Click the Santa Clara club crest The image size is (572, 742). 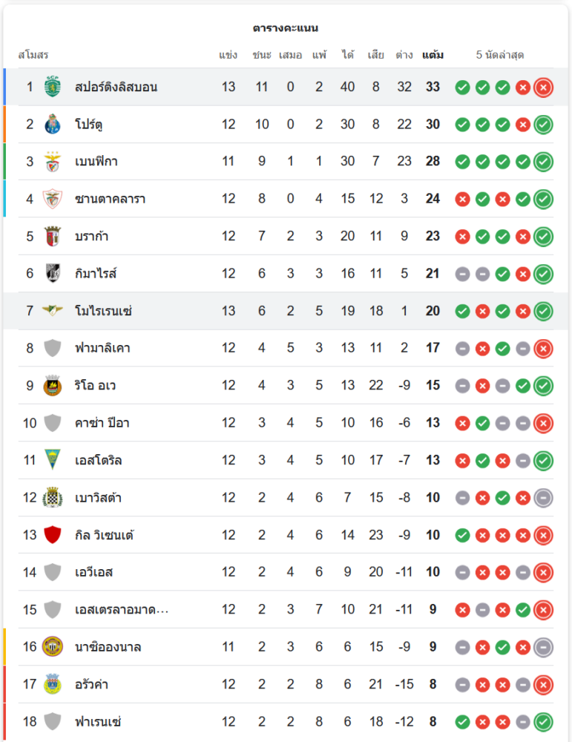(52, 199)
